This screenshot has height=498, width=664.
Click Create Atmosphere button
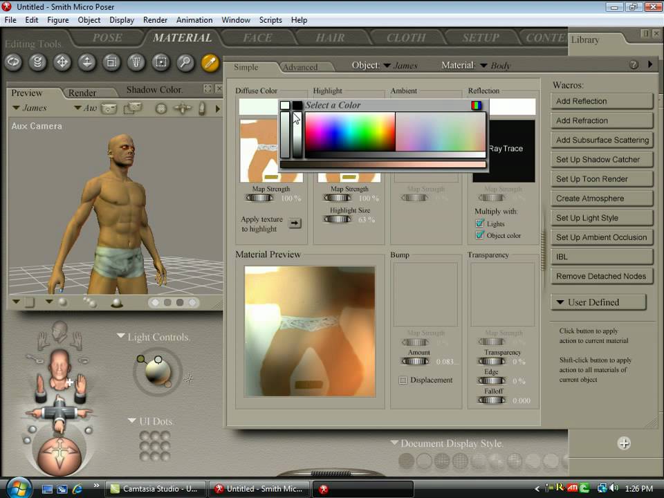click(x=601, y=199)
